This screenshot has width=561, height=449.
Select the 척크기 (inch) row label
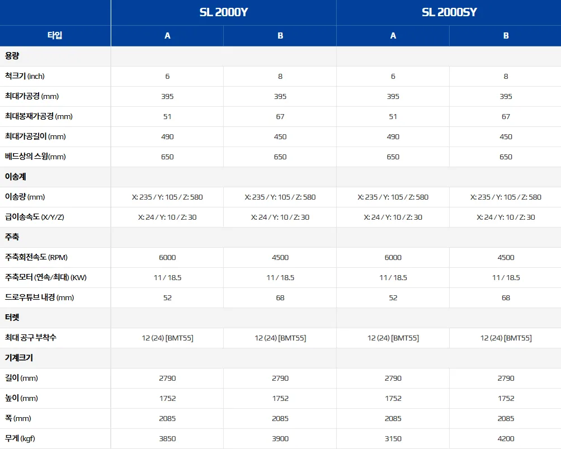[25, 76]
